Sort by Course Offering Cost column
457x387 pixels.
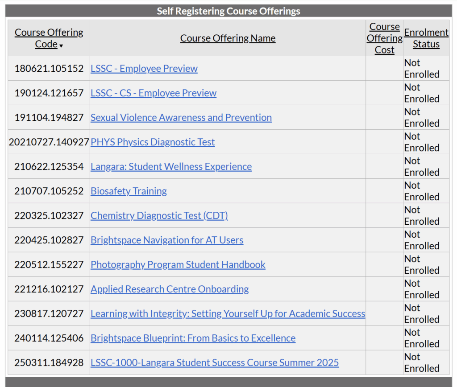pyautogui.click(x=384, y=38)
